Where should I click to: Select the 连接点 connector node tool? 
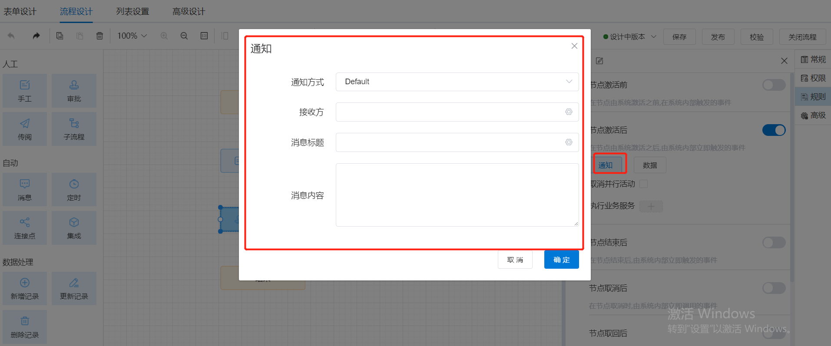click(x=25, y=228)
